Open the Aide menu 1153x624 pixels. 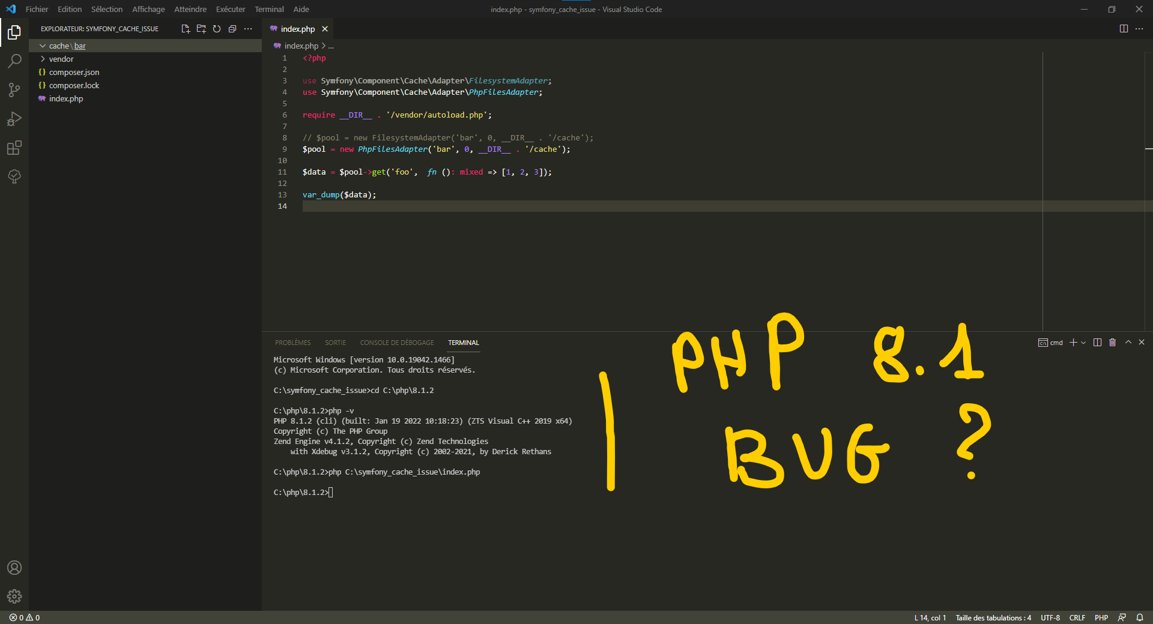point(301,9)
